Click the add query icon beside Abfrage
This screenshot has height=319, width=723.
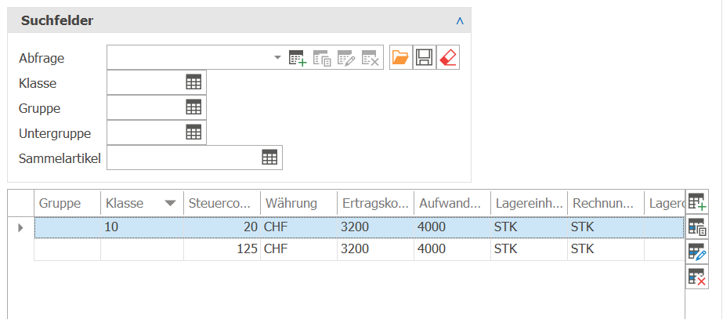(298, 58)
